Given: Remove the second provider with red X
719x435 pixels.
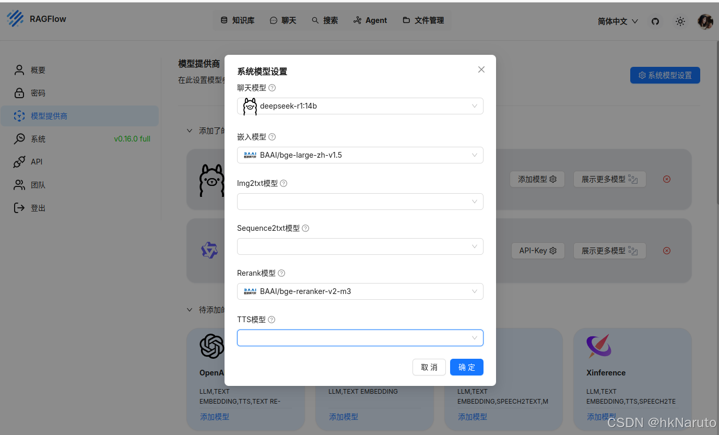Looking at the screenshot, I should pos(667,251).
